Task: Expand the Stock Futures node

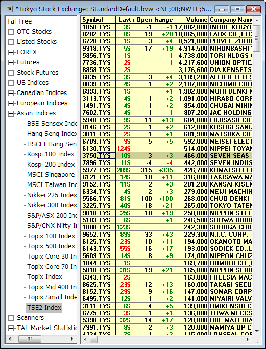Action: tap(11, 73)
